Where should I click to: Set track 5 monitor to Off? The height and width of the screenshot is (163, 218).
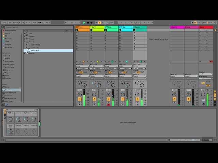click(142, 72)
